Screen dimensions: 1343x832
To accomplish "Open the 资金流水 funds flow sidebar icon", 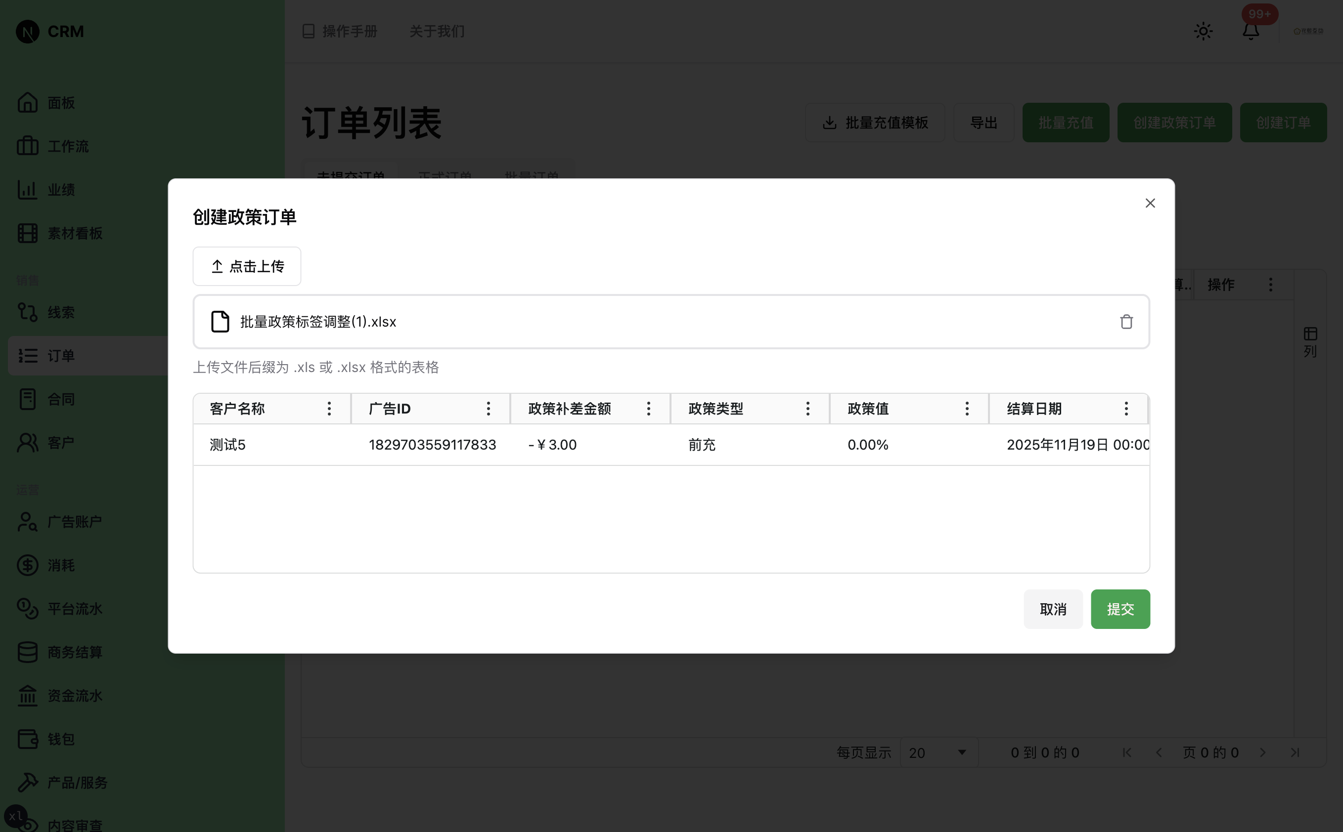I will [28, 696].
